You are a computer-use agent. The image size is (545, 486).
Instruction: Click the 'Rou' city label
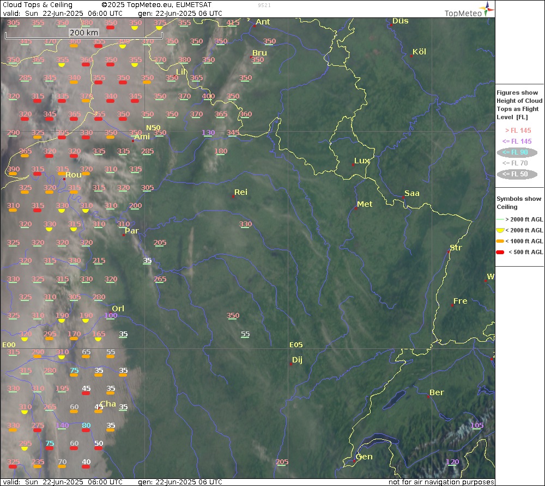(x=74, y=175)
